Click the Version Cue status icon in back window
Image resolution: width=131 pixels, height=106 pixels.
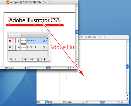click(51, 102)
